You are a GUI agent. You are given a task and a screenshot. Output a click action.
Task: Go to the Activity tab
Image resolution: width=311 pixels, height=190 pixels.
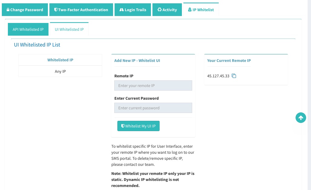click(x=167, y=10)
